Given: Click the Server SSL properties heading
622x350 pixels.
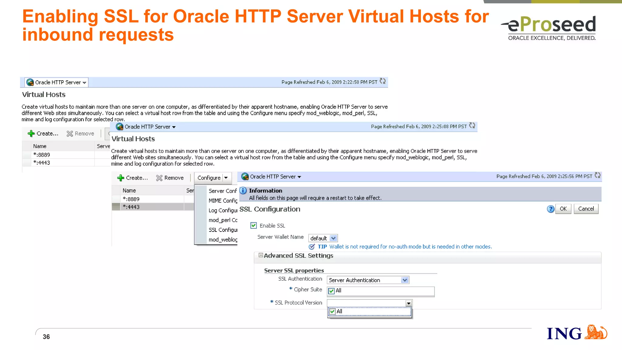Looking at the screenshot, I should (x=294, y=270).
